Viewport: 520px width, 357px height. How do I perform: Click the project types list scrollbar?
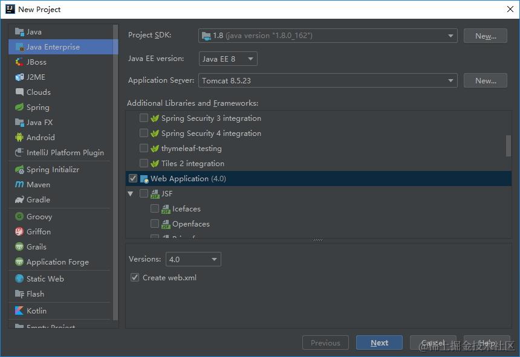pyautogui.click(x=115, y=172)
